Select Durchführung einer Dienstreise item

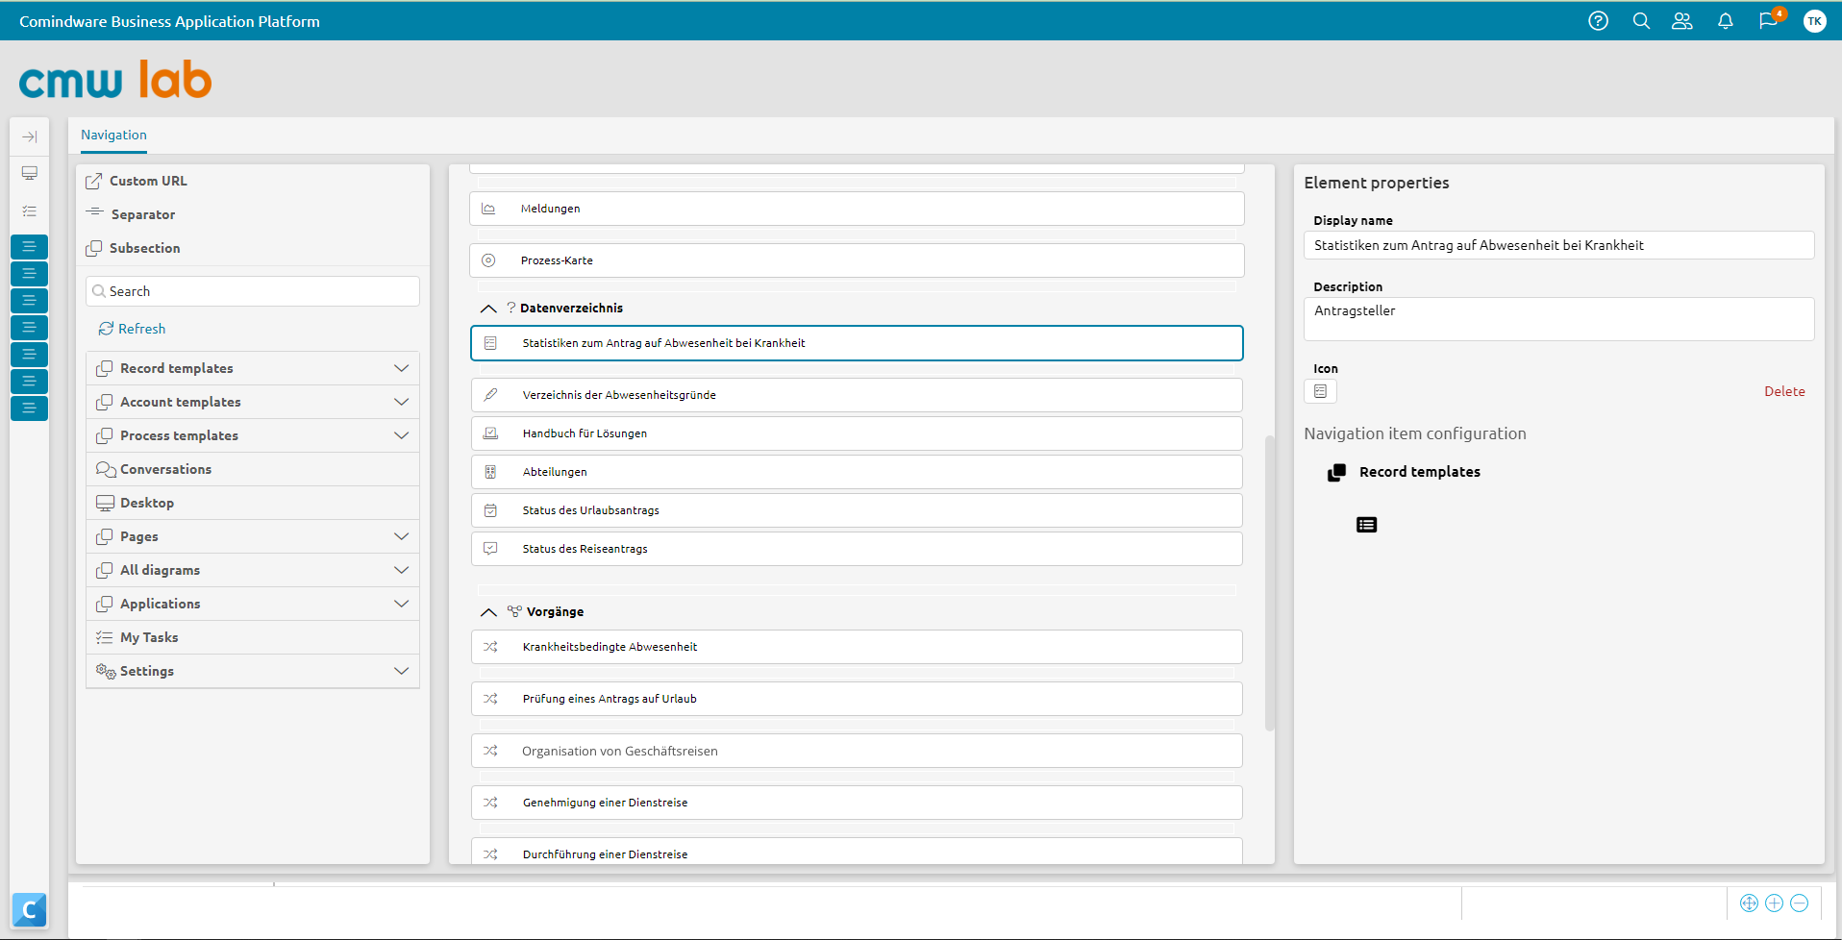[857, 852]
